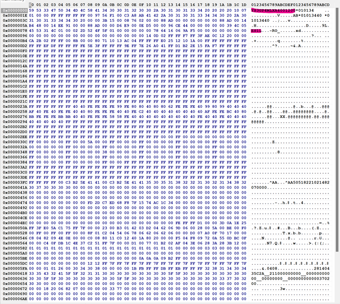Click highlighted ASCII text ES1L
340x304 pixels.
(256, 31)
